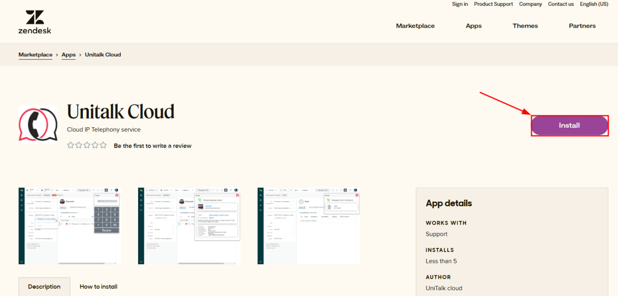
Task: Click the Company link
Action: 531,4
